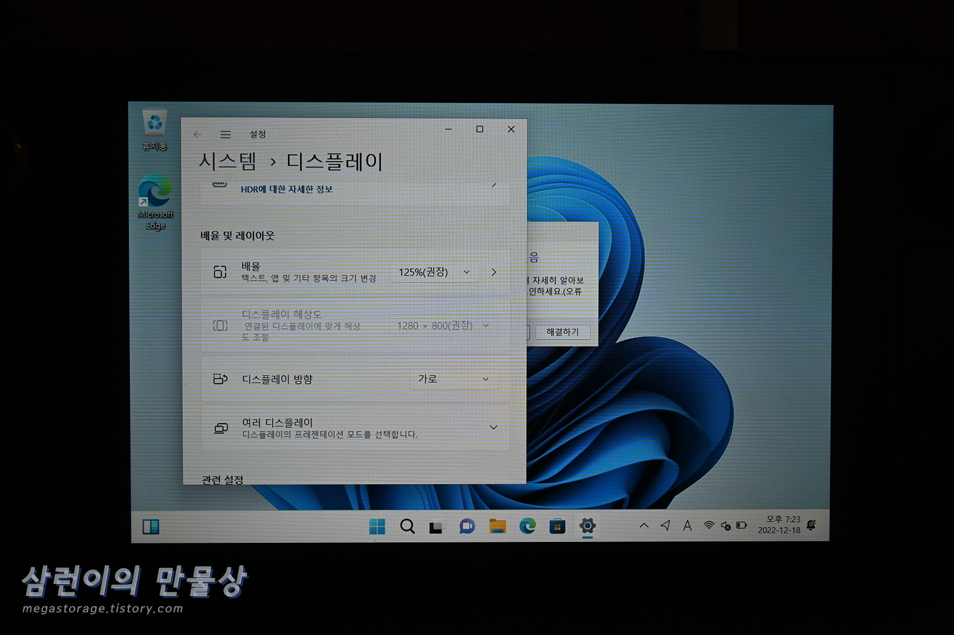Click 시스템 in the breadcrumb
The width and height of the screenshot is (954, 635).
pyautogui.click(x=228, y=162)
